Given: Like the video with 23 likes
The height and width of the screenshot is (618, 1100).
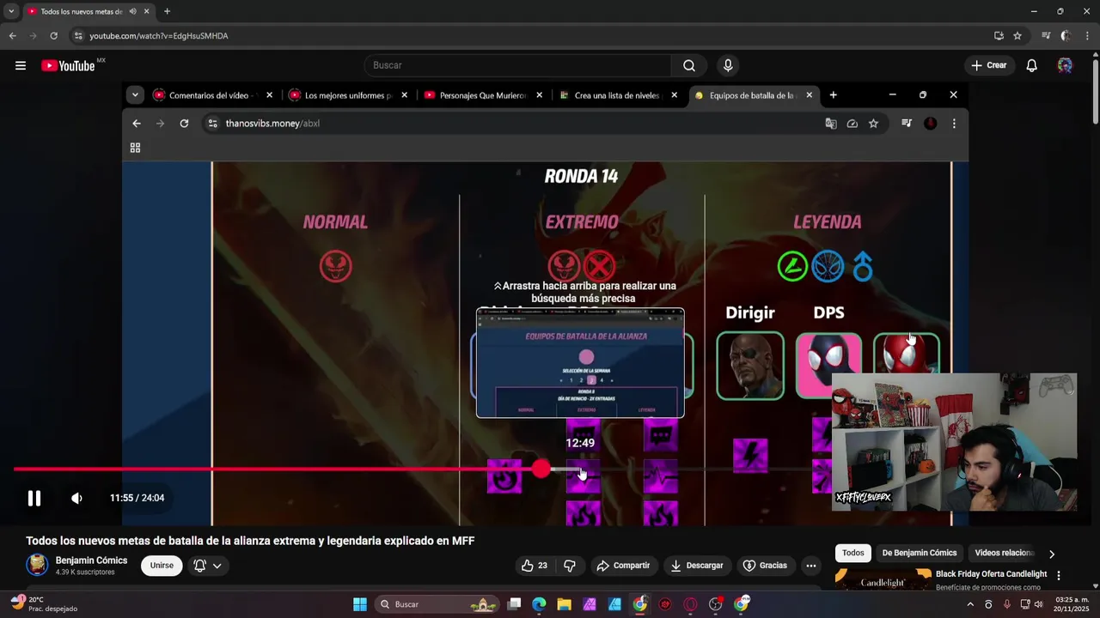Looking at the screenshot, I should (x=534, y=566).
